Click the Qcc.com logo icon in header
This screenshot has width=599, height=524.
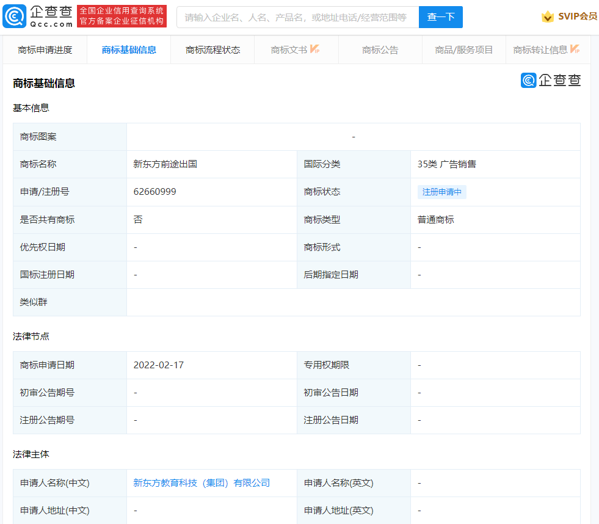(15, 16)
